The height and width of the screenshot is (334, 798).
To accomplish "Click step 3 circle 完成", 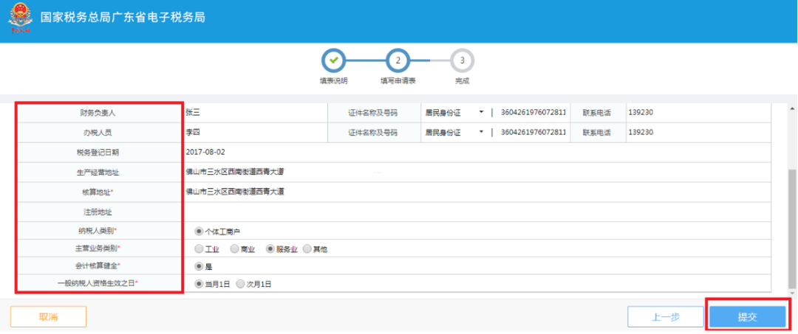I will point(462,60).
